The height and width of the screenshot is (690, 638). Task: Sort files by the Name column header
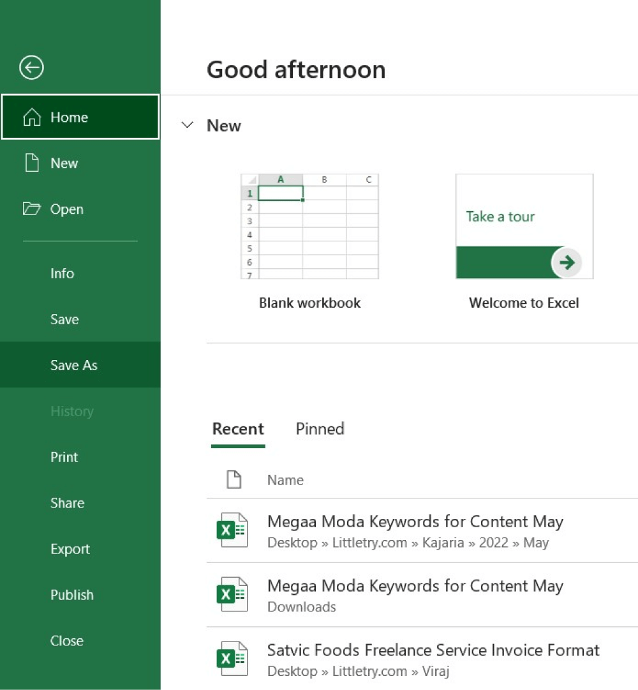(x=285, y=479)
